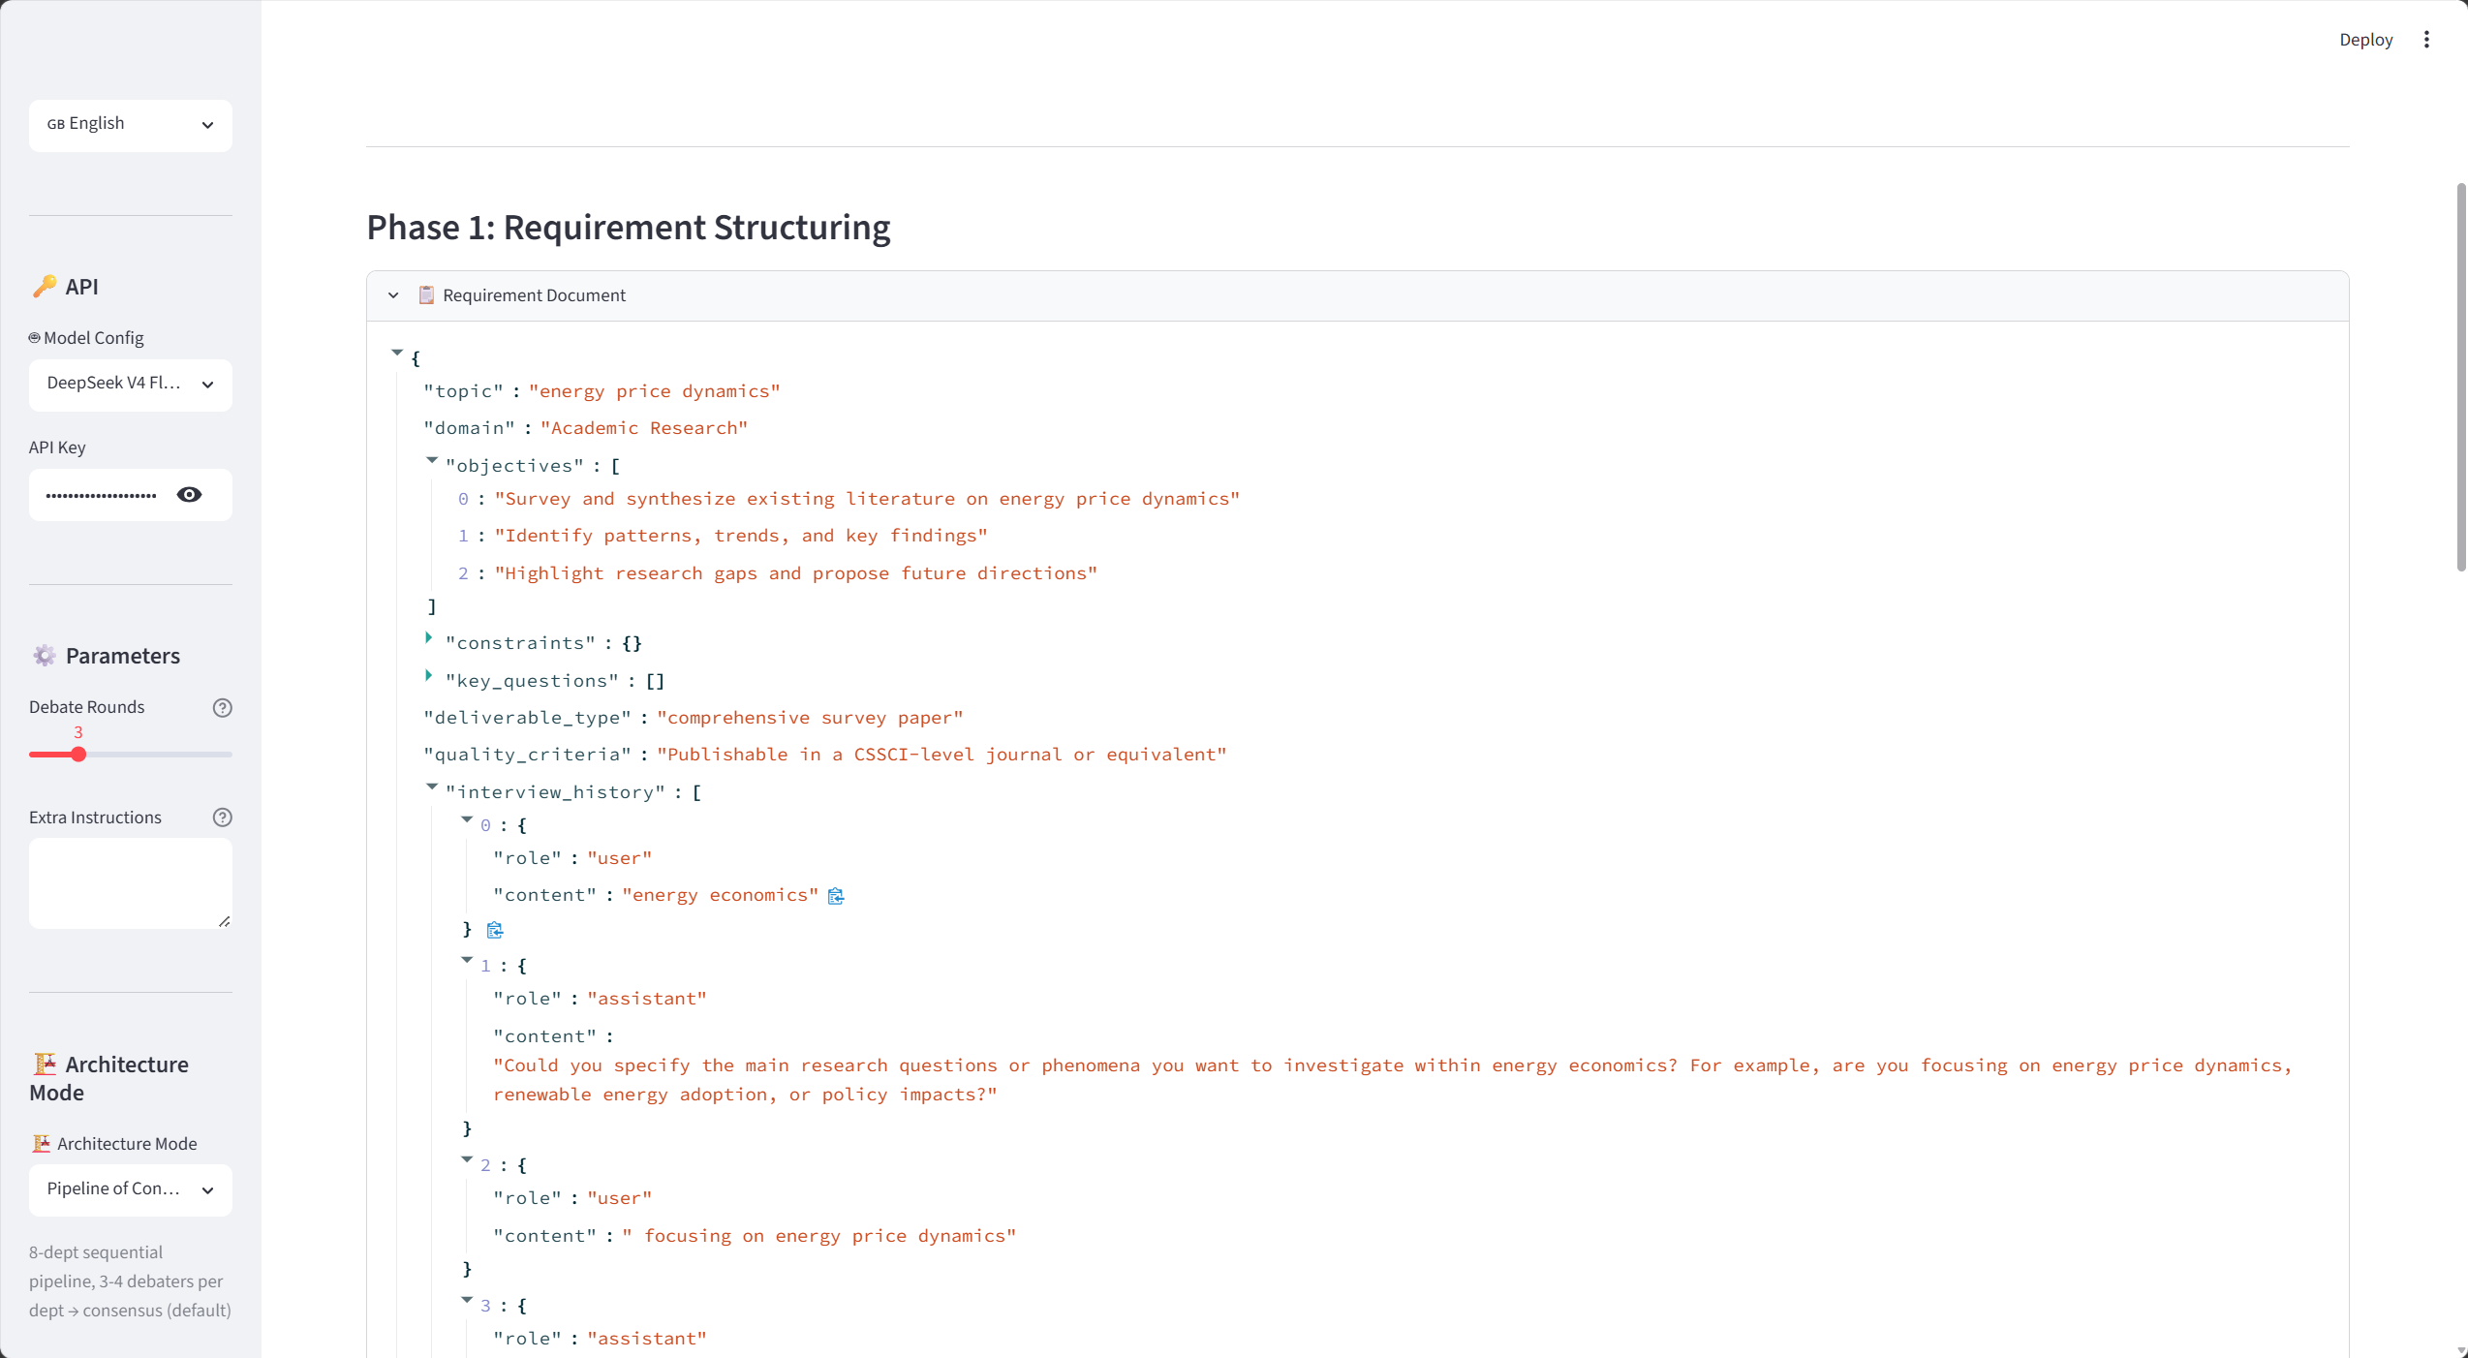This screenshot has width=2468, height=1358.
Task: Click deliverable_type value comprehensive survey paper
Action: [x=810, y=719]
